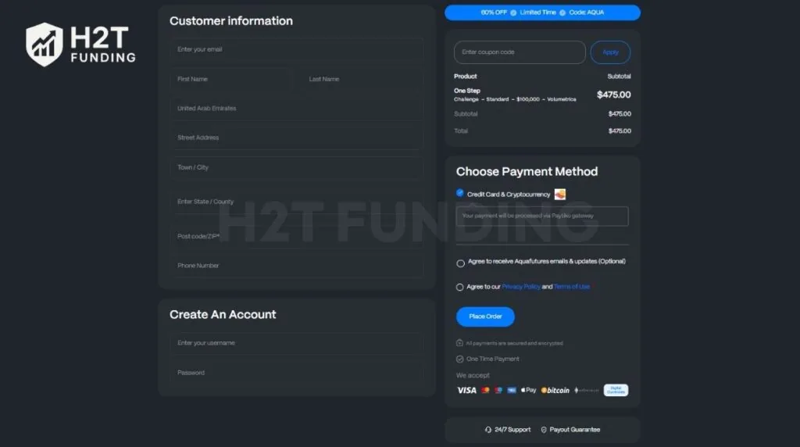Image resolution: width=800 pixels, height=447 pixels.
Task: Click the Apple Pay logo
Action: (x=529, y=391)
